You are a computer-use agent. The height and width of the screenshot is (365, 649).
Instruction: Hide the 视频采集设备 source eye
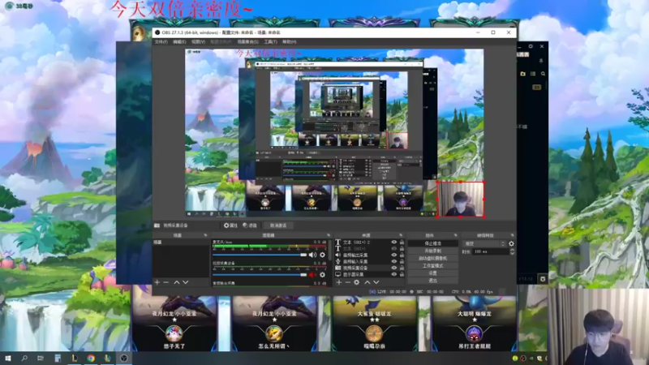tap(394, 268)
